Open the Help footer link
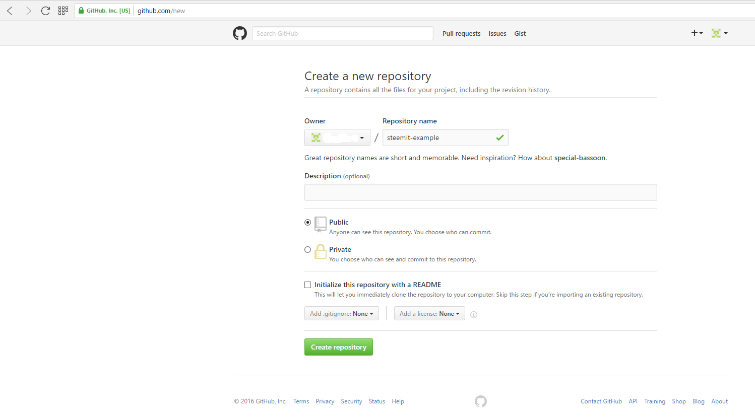 pos(398,401)
